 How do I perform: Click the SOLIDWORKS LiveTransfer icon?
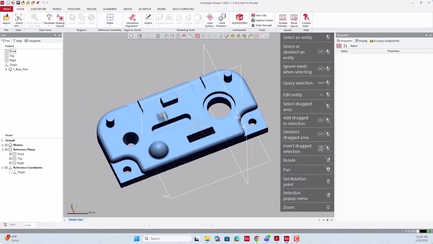pos(240,20)
